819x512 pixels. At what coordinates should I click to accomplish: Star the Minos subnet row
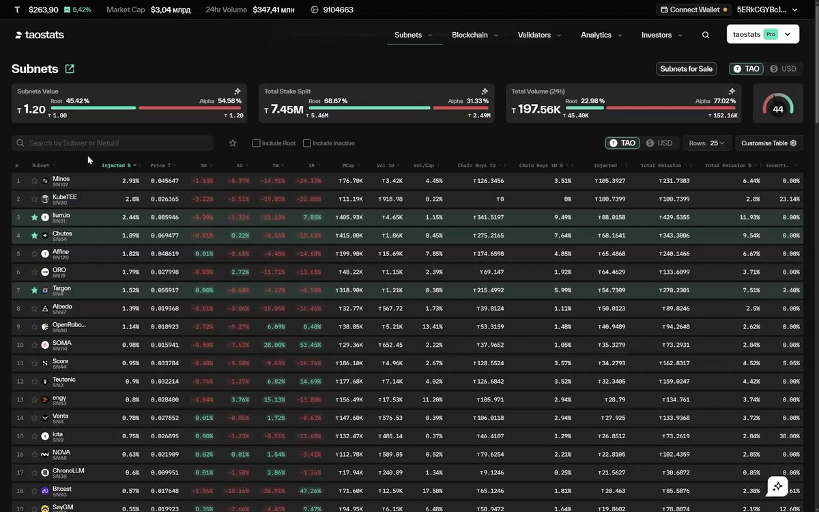click(x=34, y=181)
